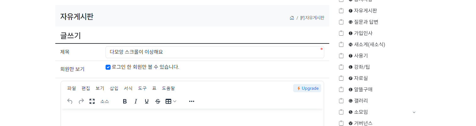
Task: Click the redo arrow icon
Action: click(x=81, y=101)
